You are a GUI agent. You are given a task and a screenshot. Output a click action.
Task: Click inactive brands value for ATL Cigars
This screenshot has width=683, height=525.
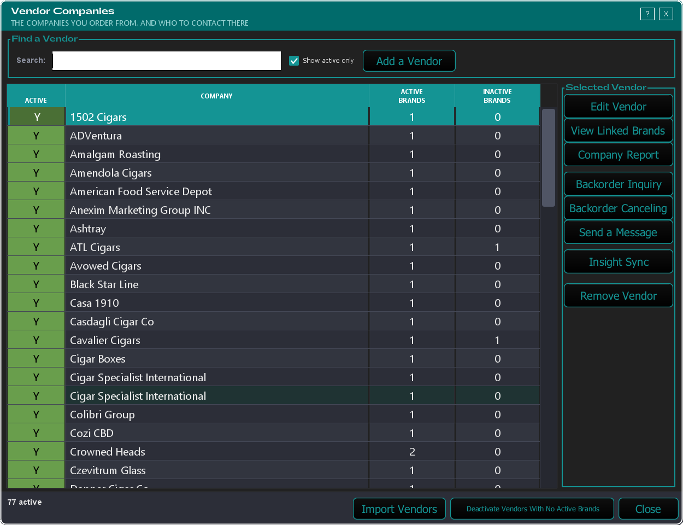click(497, 247)
